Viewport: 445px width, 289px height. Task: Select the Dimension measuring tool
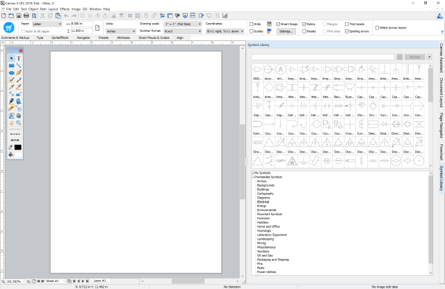(x=11, y=94)
